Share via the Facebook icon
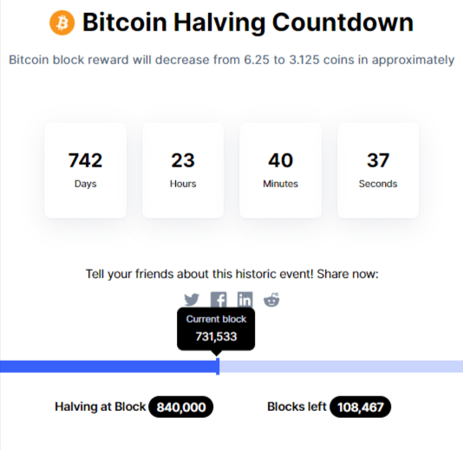 tap(218, 300)
